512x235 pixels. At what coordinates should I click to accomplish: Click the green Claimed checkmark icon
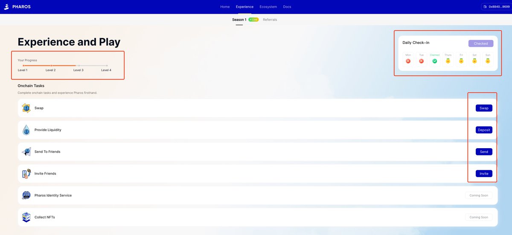(435, 61)
